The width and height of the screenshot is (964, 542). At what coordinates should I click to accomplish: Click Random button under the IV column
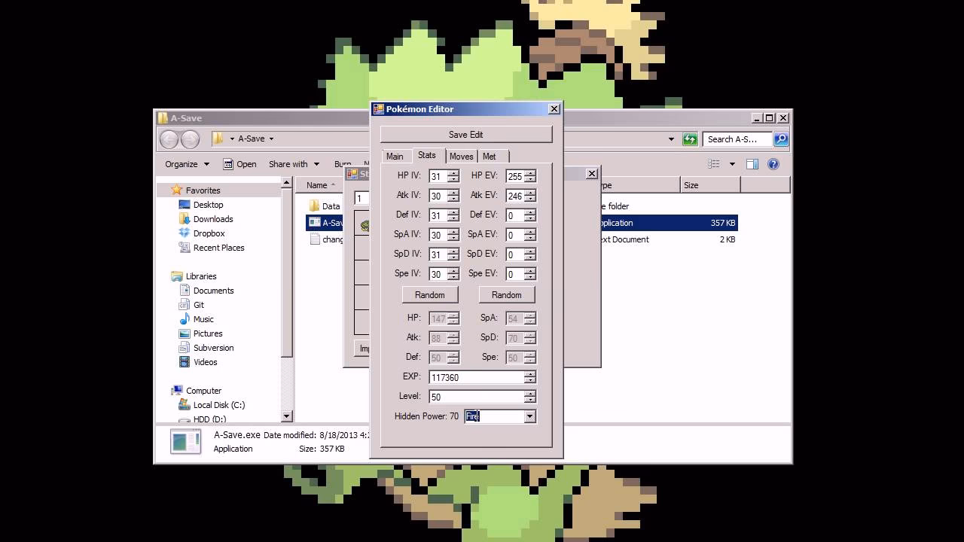coord(429,295)
